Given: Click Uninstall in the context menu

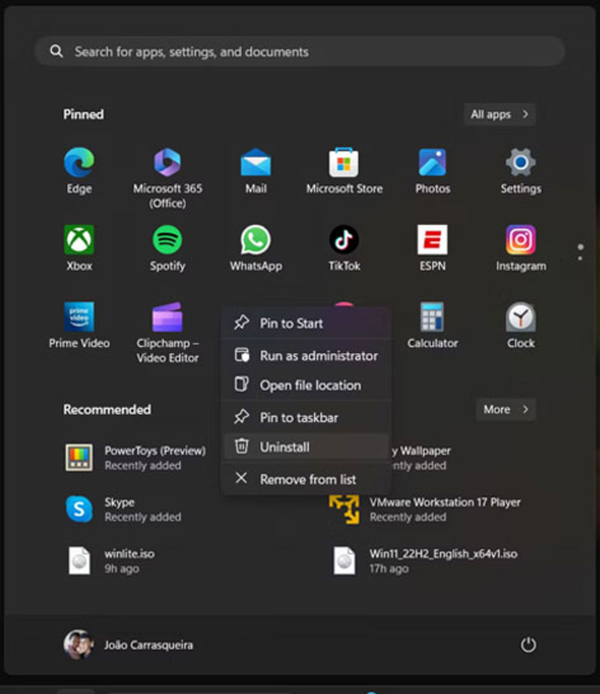Looking at the screenshot, I should pos(306,447).
